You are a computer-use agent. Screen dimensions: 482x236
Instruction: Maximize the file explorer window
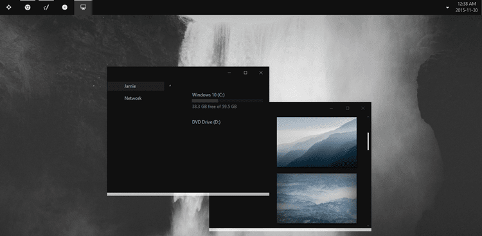coord(245,73)
